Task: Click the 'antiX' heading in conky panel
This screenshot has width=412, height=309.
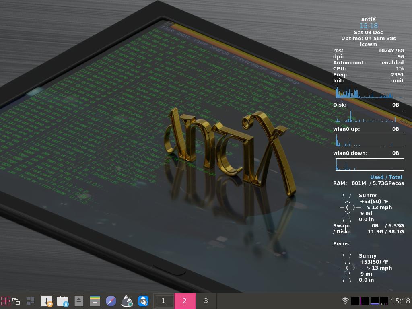Action: (369, 19)
